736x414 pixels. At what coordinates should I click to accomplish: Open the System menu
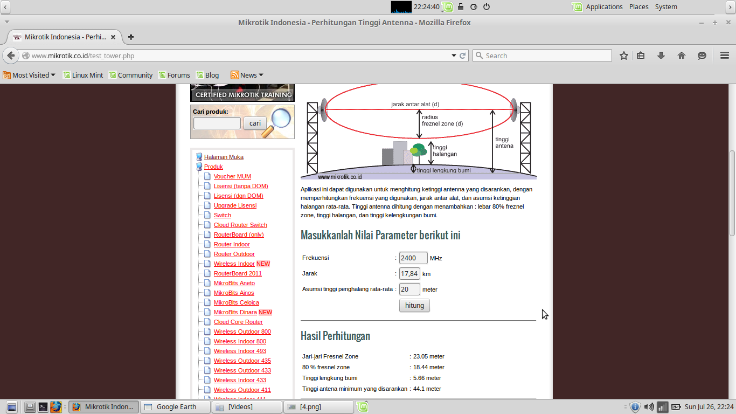tap(666, 6)
